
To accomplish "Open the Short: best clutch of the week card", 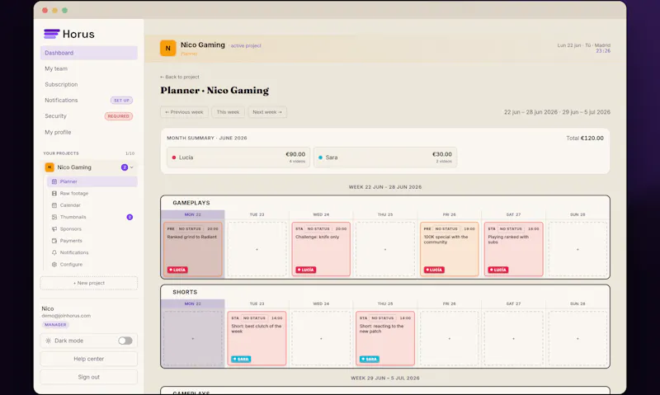I will (x=257, y=338).
